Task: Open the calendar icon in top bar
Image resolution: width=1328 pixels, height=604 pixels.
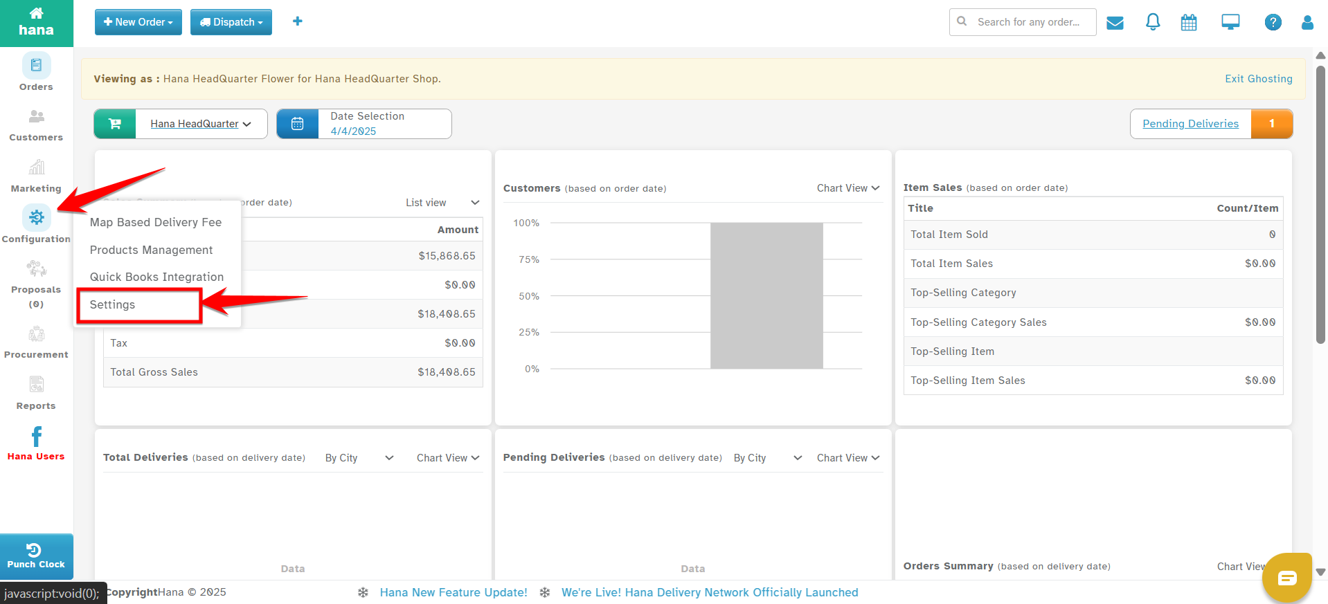Action: pos(1189,23)
